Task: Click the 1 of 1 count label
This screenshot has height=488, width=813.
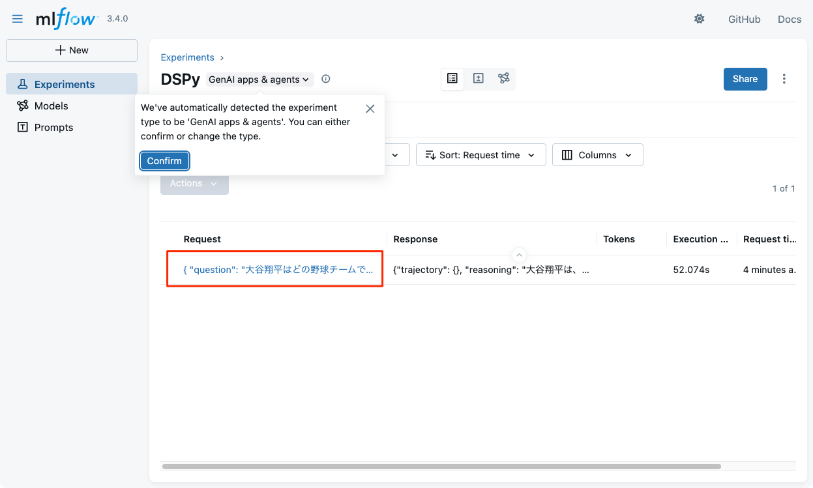Action: point(784,188)
